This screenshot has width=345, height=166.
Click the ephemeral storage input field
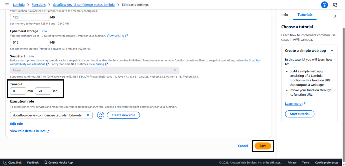point(30,42)
